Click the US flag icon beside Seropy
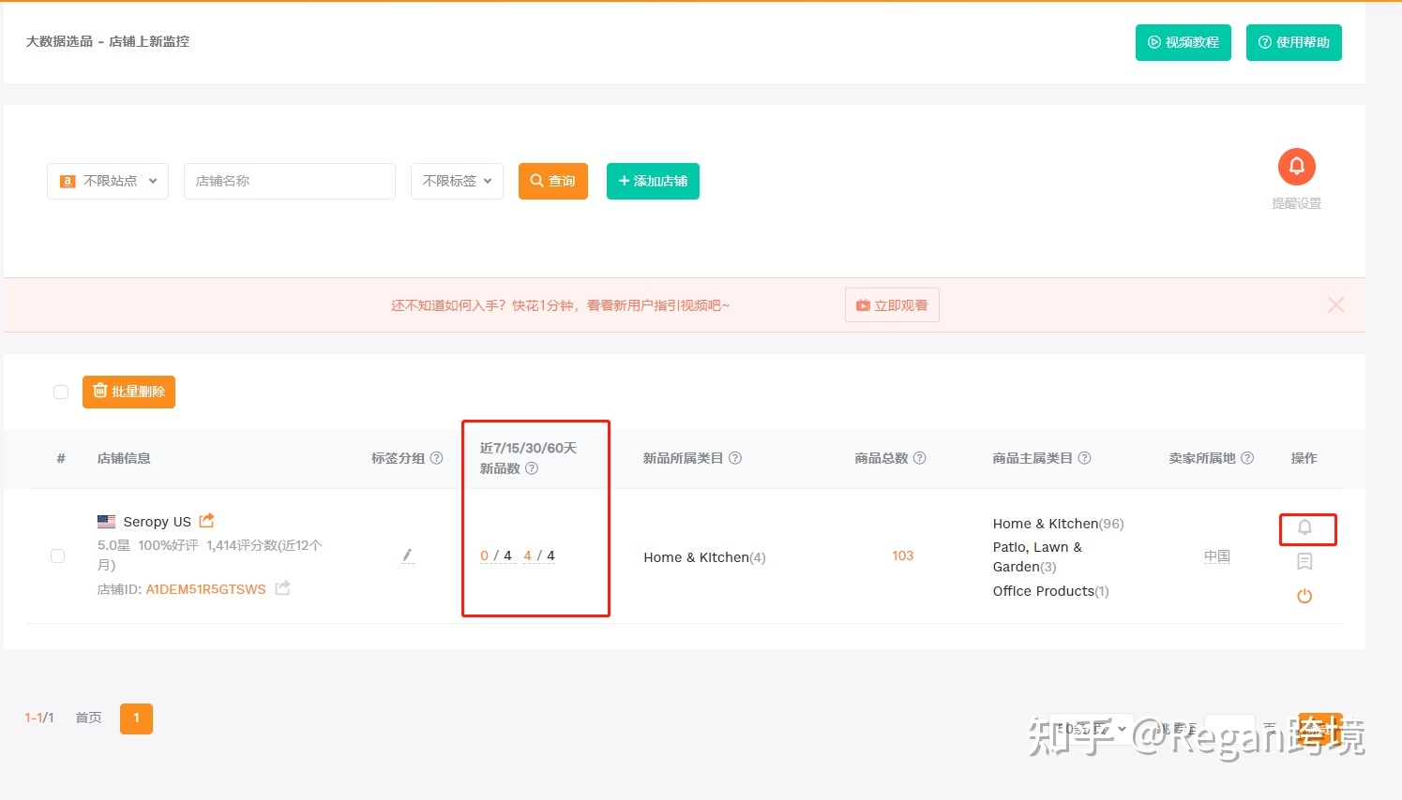 click(x=107, y=522)
